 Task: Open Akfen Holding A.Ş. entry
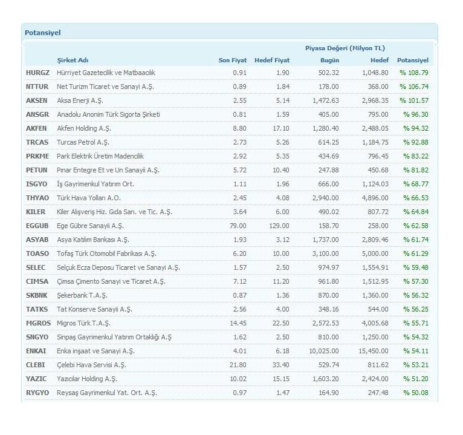click(84, 128)
